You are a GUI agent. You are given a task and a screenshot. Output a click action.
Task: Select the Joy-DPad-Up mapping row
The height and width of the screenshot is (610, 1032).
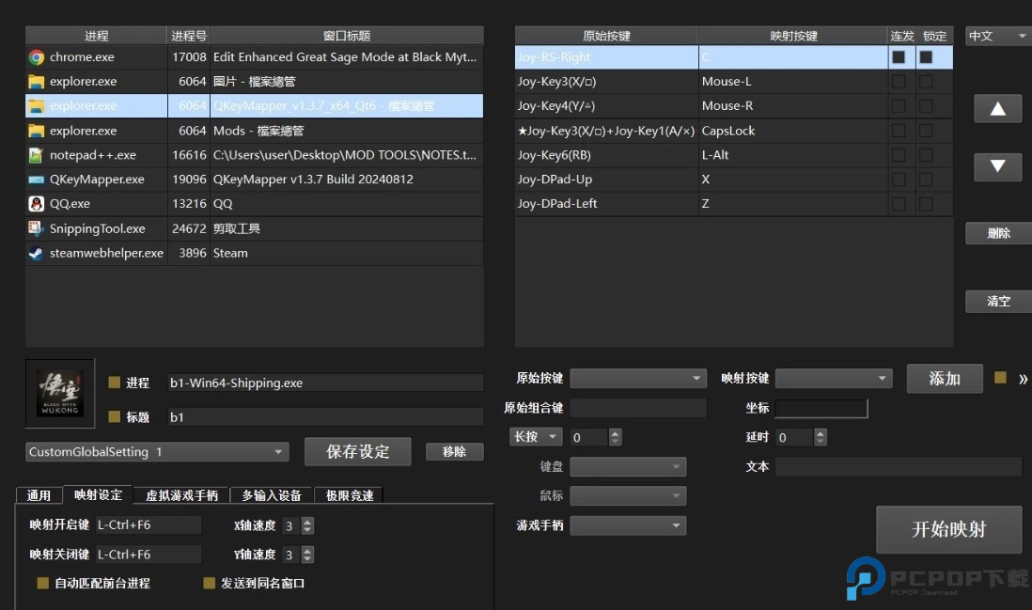click(x=733, y=180)
